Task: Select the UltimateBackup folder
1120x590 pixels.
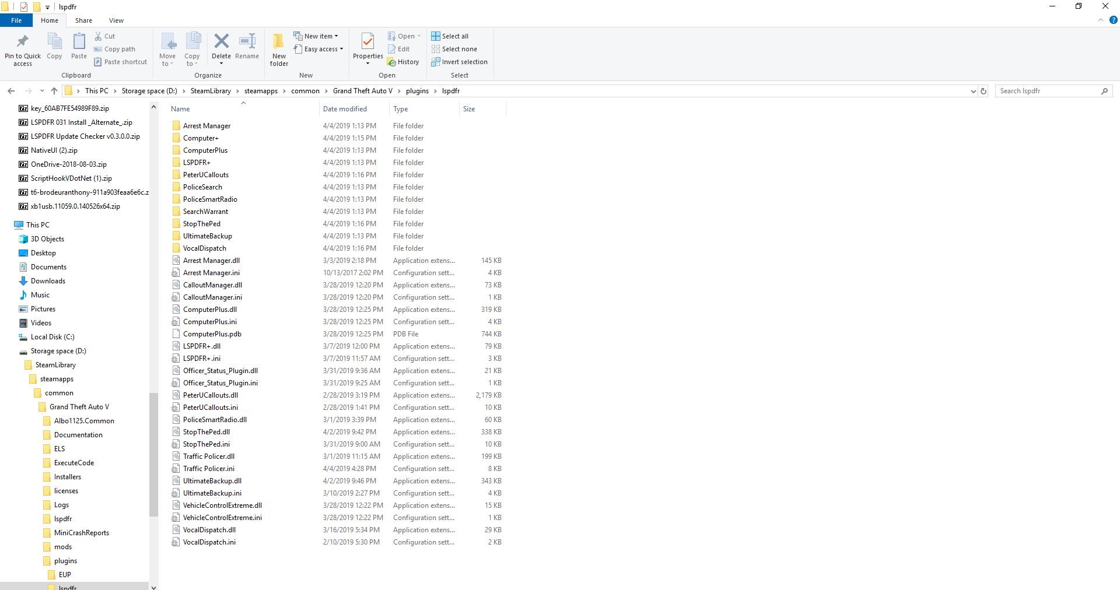Action: (207, 236)
